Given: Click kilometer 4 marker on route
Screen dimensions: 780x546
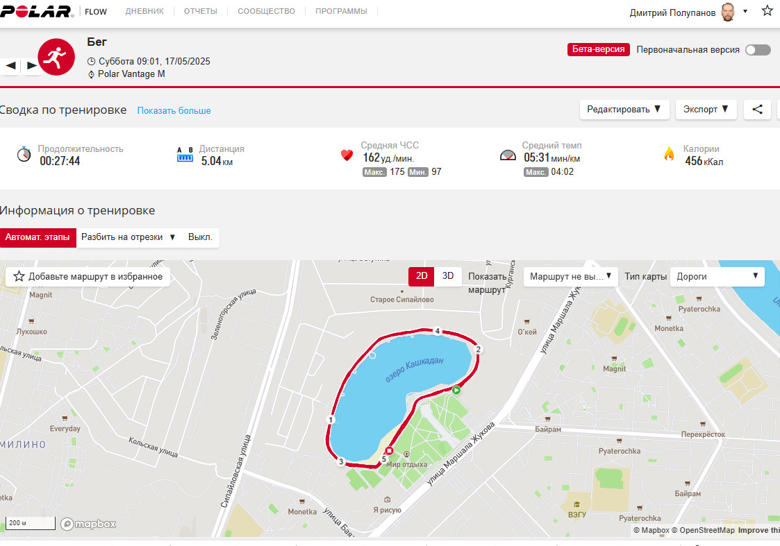Looking at the screenshot, I should click(438, 331).
